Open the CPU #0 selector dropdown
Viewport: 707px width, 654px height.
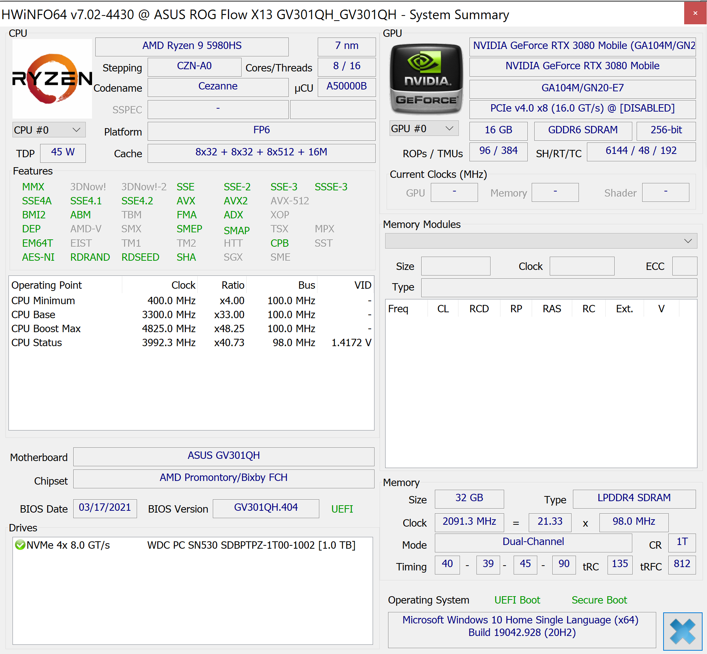[x=49, y=130]
